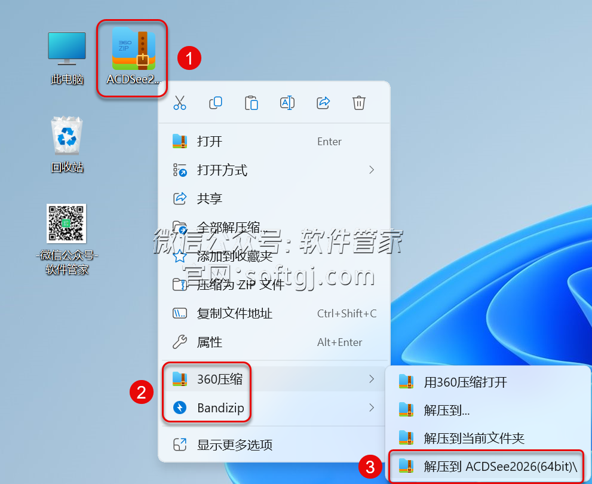The height and width of the screenshot is (484, 592).
Task: Open the Bandizip submenu entry
Action: tap(274, 408)
